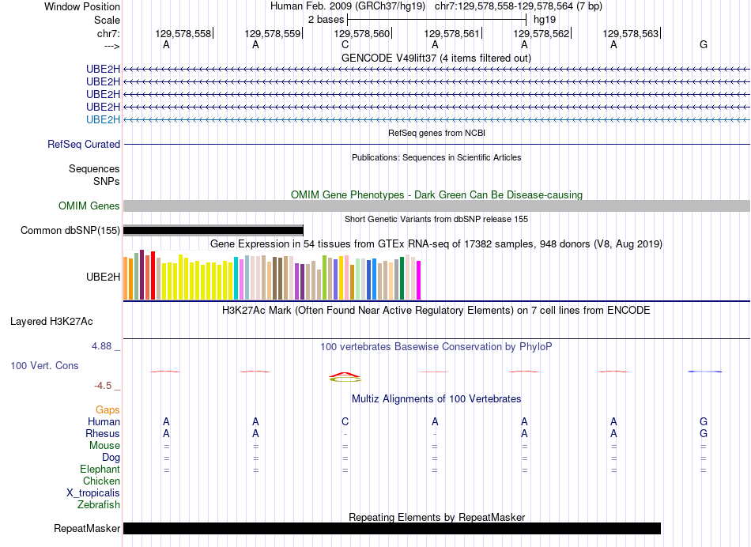This screenshot has height=547, width=751.
Task: Click the Layered H3K27Ac label
Action: (x=51, y=322)
